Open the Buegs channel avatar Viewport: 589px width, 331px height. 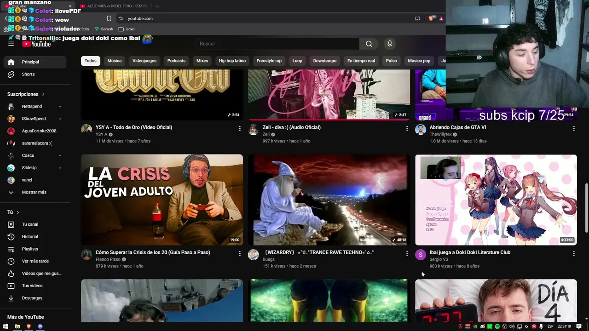254,254
